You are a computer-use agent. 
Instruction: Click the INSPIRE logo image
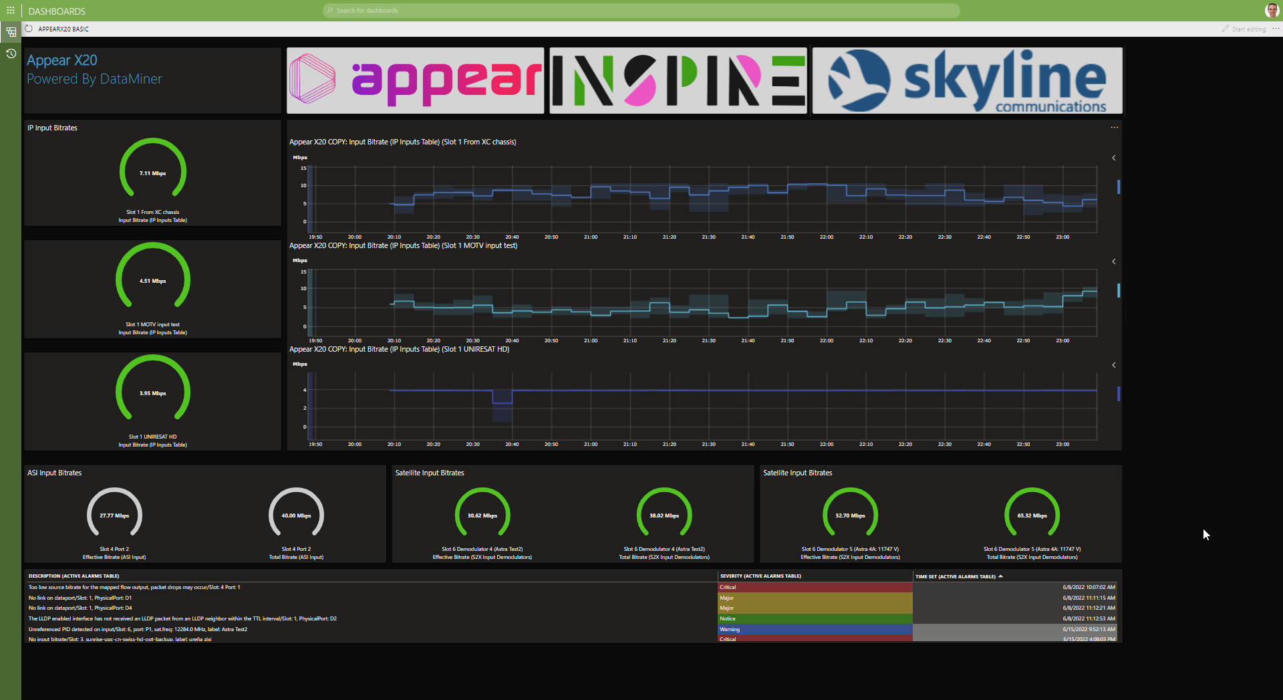click(x=678, y=80)
